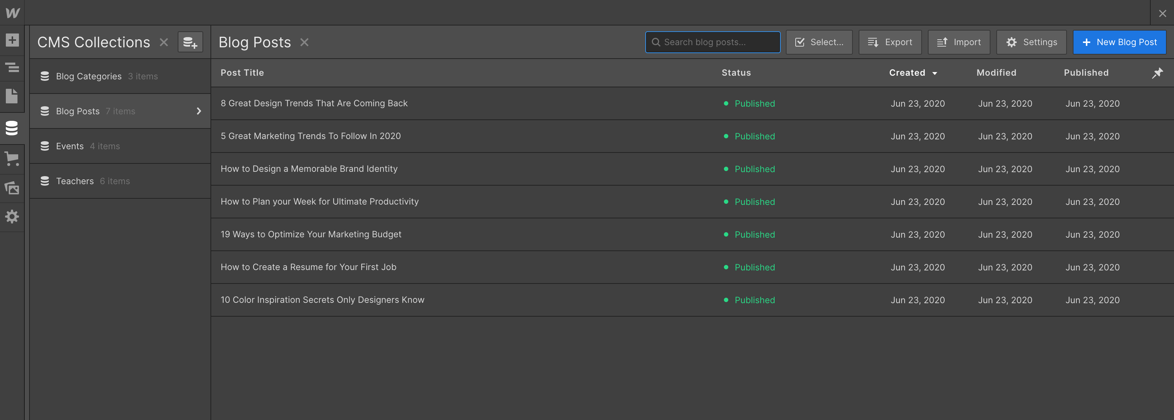Select the CMS Collections sidebar icon
The width and height of the screenshot is (1174, 420).
pos(12,128)
